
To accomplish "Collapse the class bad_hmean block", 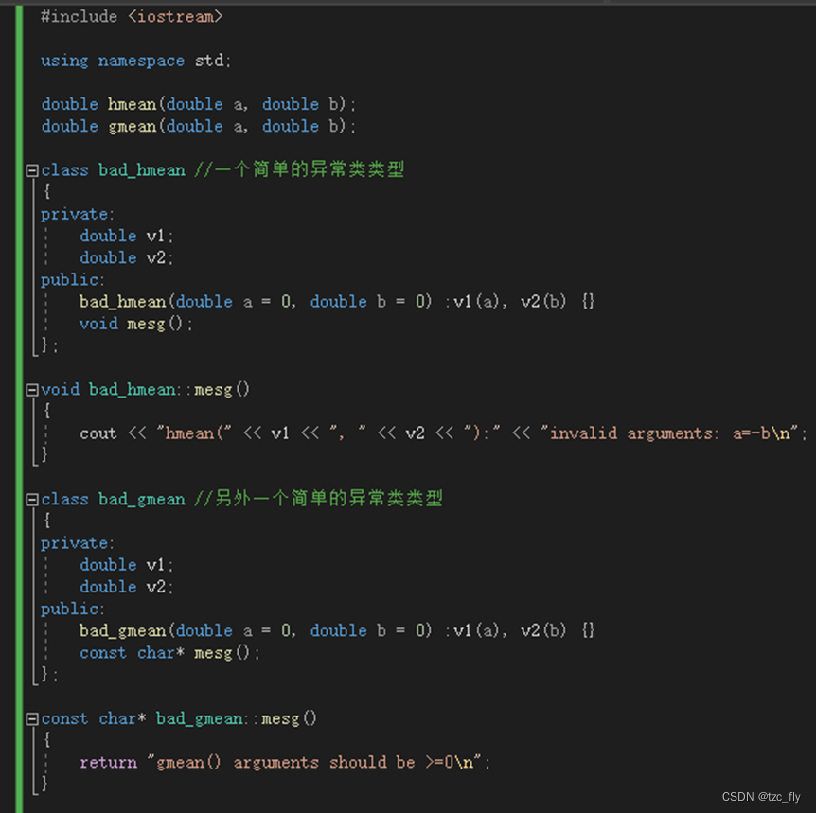I will point(32,170).
